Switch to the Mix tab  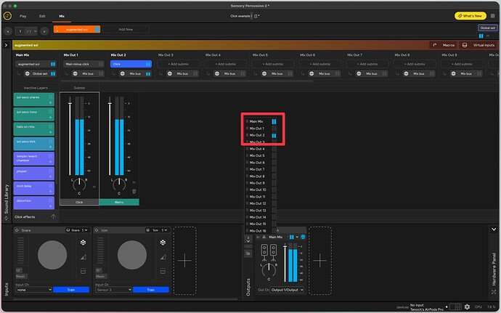(x=62, y=16)
